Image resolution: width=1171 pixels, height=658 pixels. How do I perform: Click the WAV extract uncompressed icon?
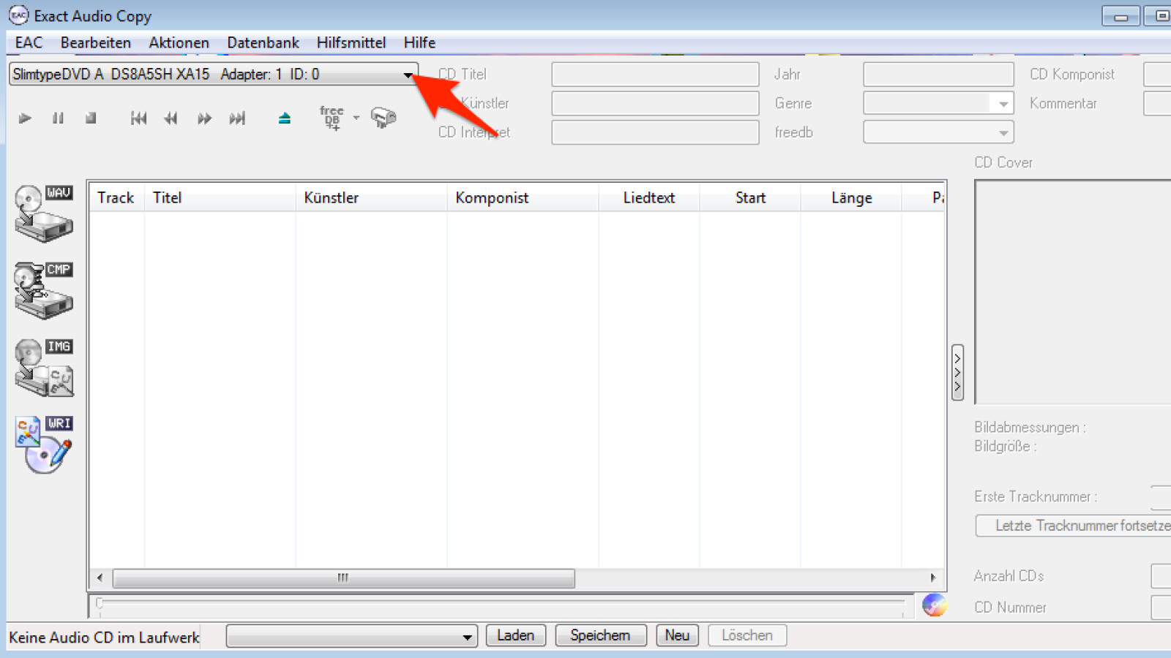click(43, 213)
